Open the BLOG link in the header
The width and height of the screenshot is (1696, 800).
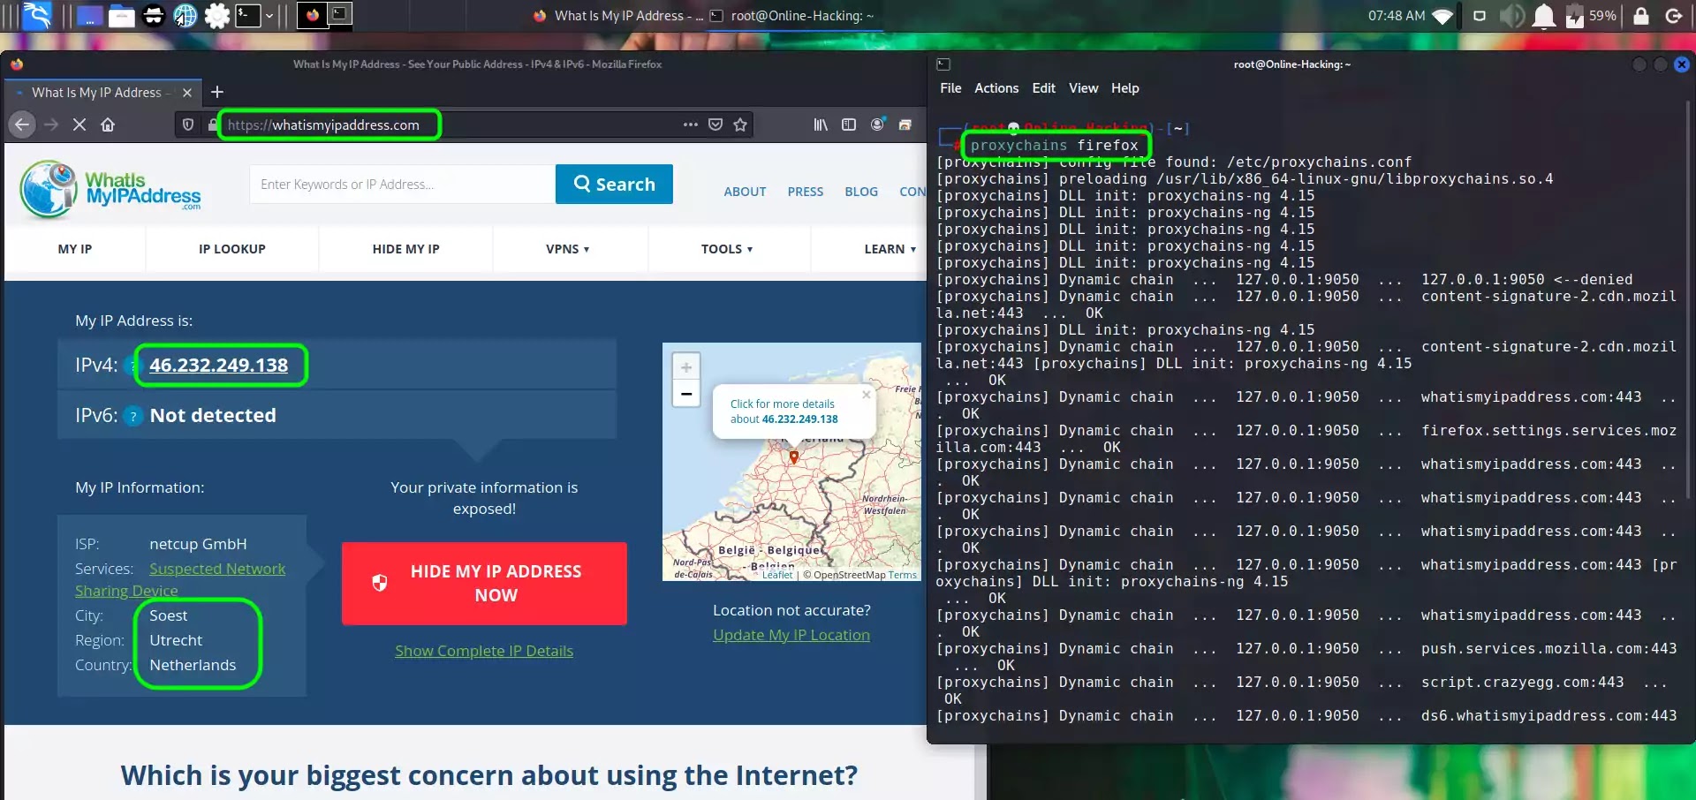coord(861,192)
